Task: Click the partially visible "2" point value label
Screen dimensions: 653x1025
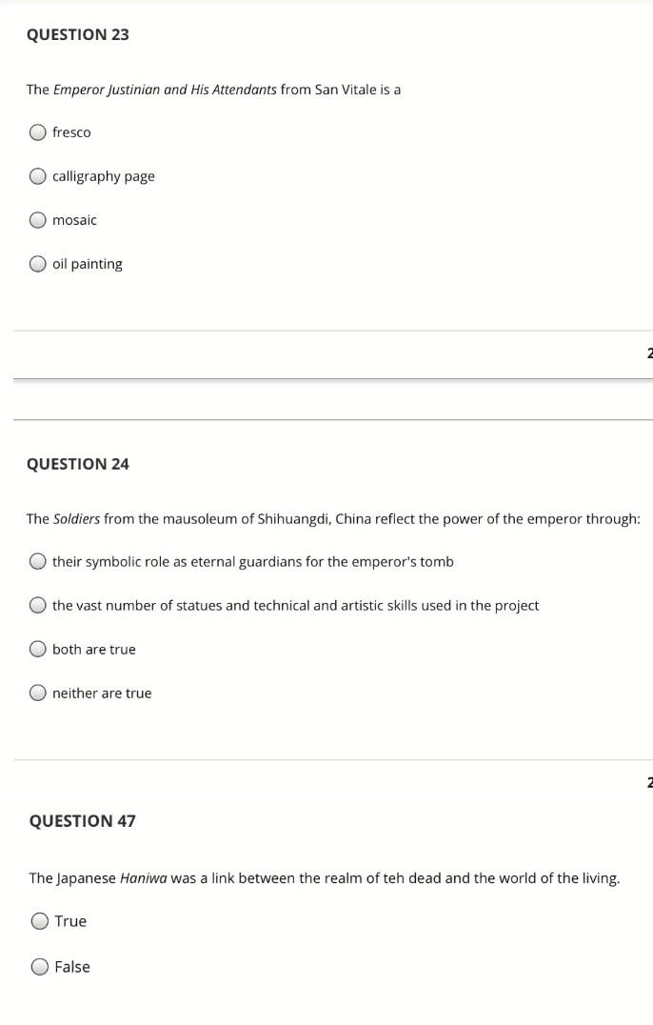Action: pos(650,352)
